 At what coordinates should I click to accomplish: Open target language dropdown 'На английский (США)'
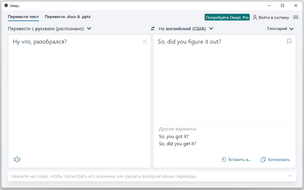click(x=186, y=29)
